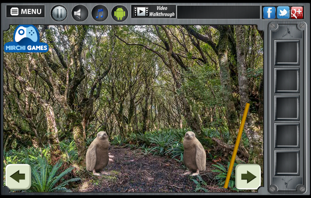
Task: Select the fifth inventory slot
Action: tap(287, 163)
